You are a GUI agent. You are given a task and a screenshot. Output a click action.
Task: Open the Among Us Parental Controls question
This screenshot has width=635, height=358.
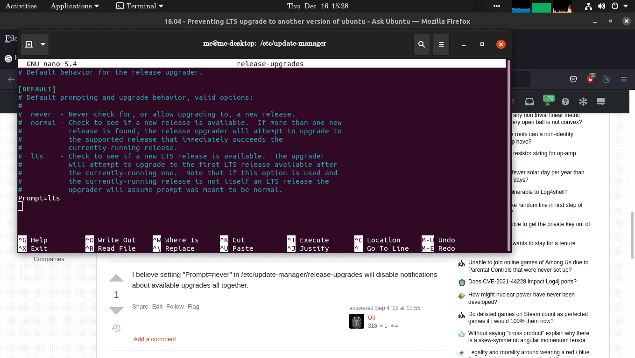[x=528, y=266]
